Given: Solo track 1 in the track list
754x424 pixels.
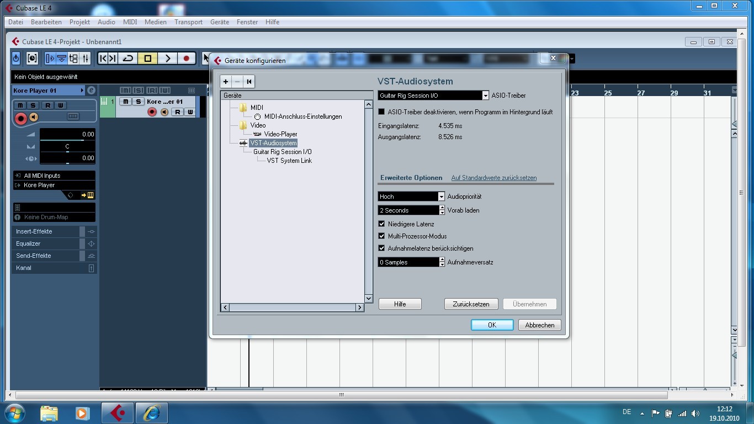Looking at the screenshot, I should coord(139,102).
